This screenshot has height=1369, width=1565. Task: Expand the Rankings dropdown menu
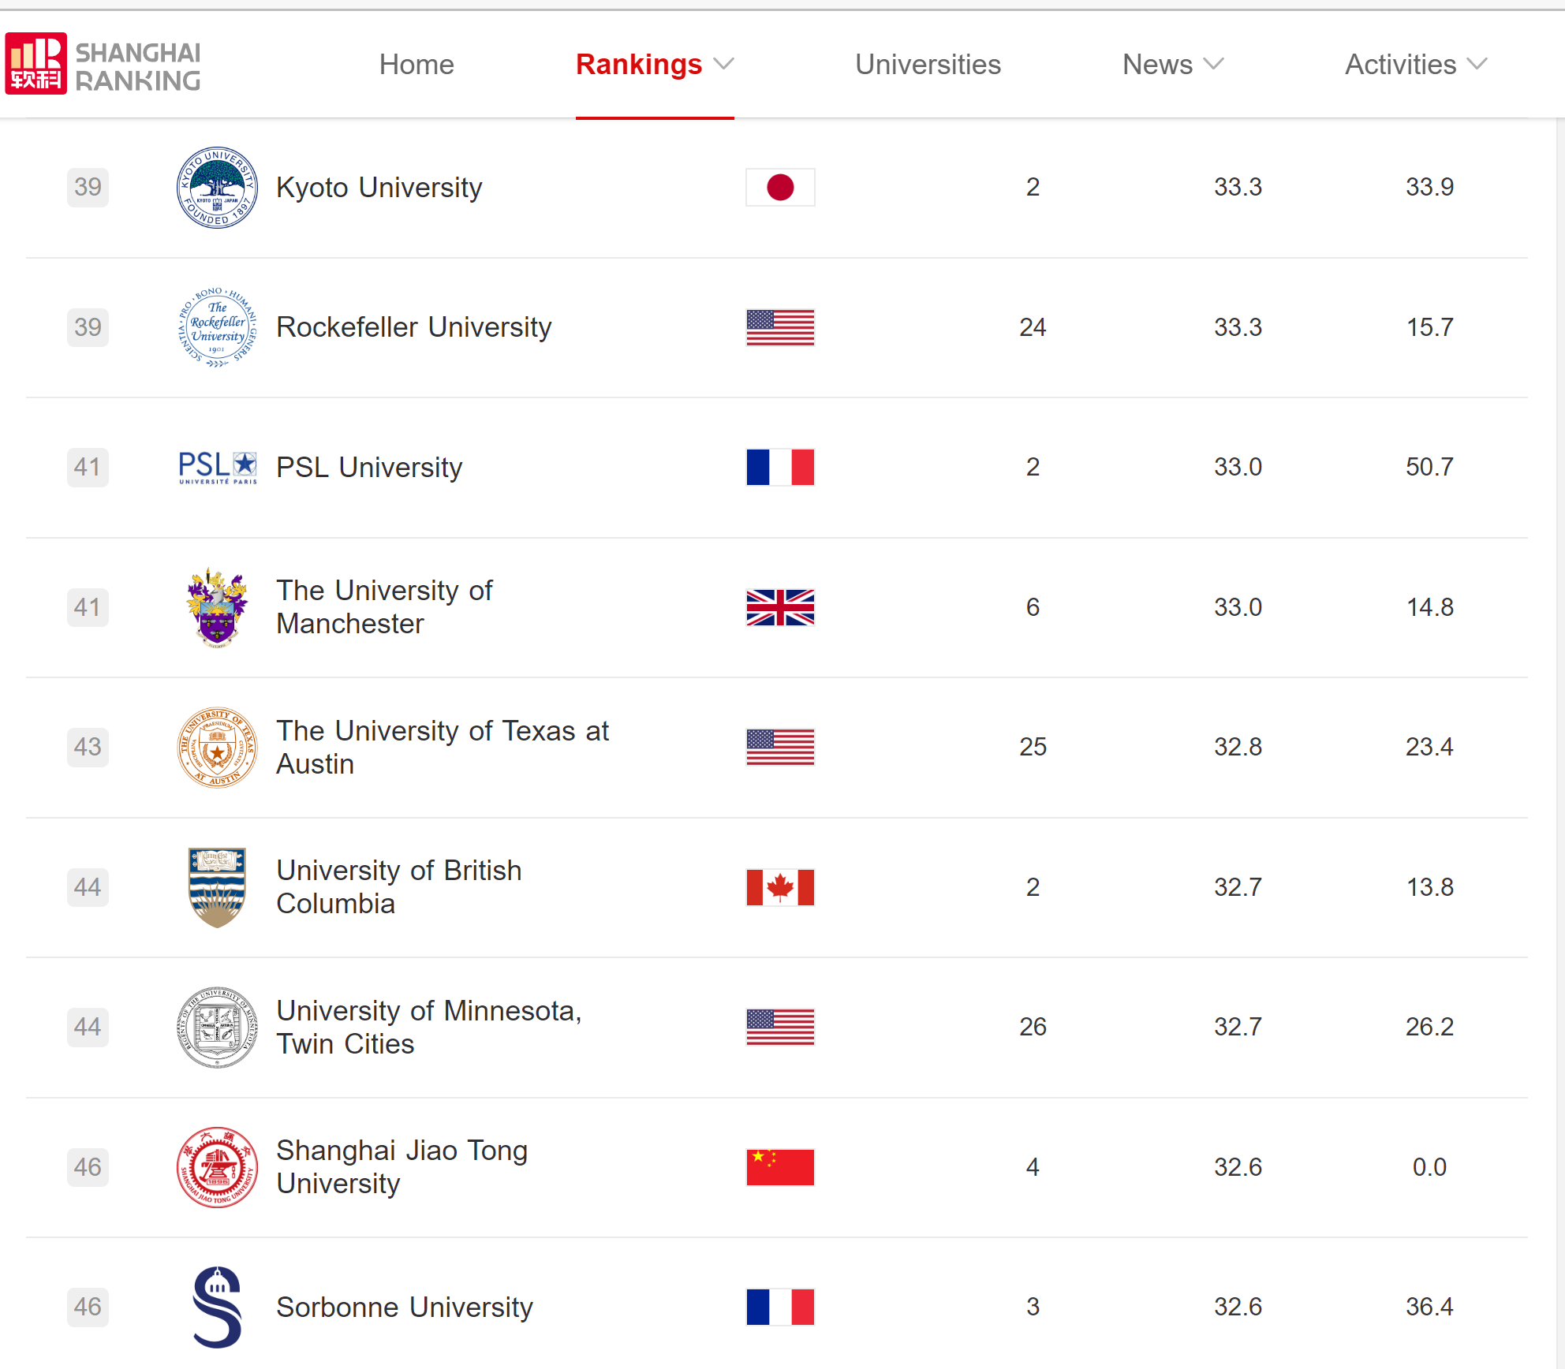pyautogui.click(x=655, y=65)
